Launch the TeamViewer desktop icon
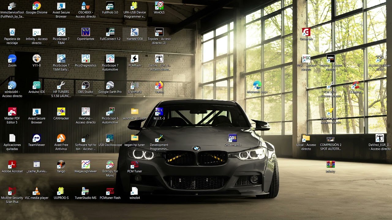The width and height of the screenshot is (392, 220). [37, 138]
